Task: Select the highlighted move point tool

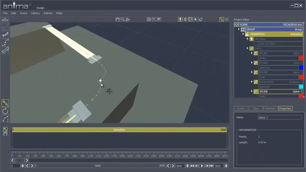Action: click(x=5, y=103)
